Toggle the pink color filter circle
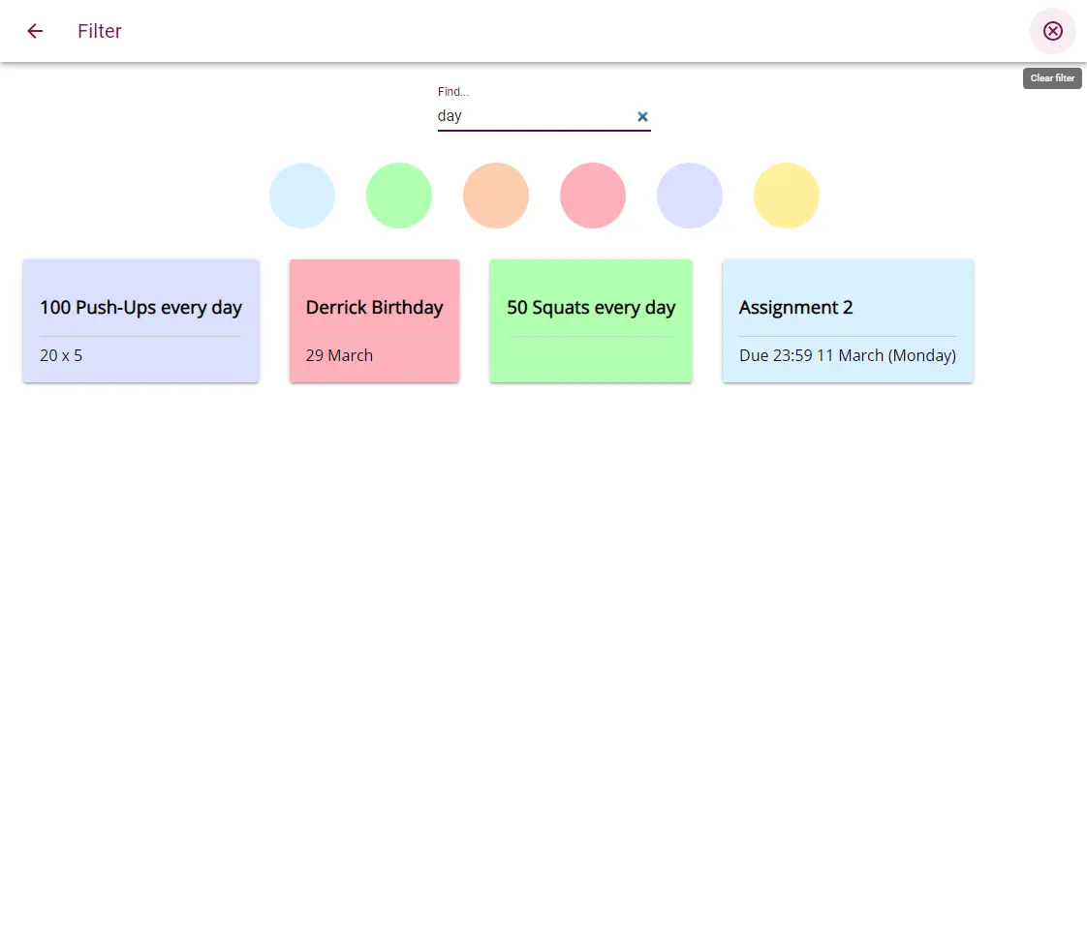Image resolution: width=1087 pixels, height=938 pixels. 593,196
